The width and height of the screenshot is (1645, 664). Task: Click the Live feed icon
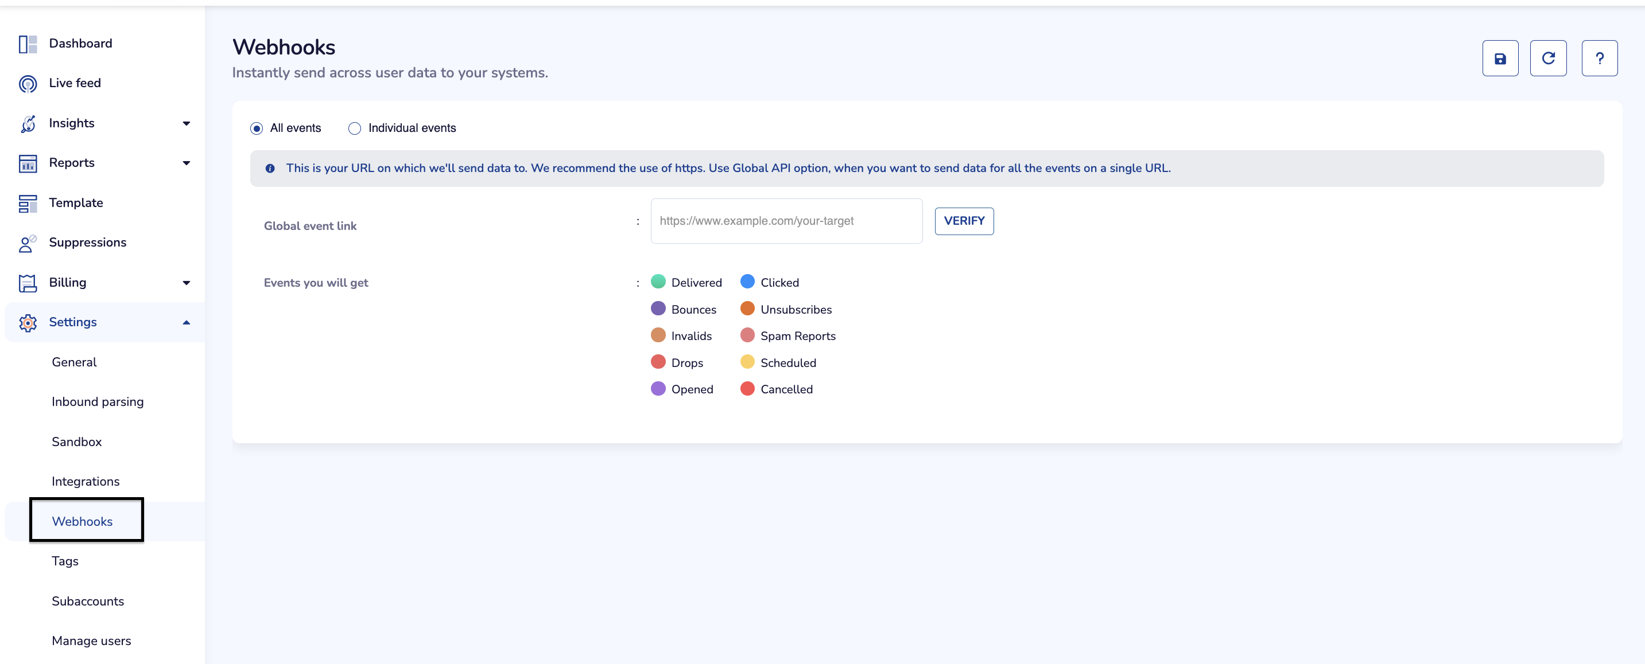[28, 84]
